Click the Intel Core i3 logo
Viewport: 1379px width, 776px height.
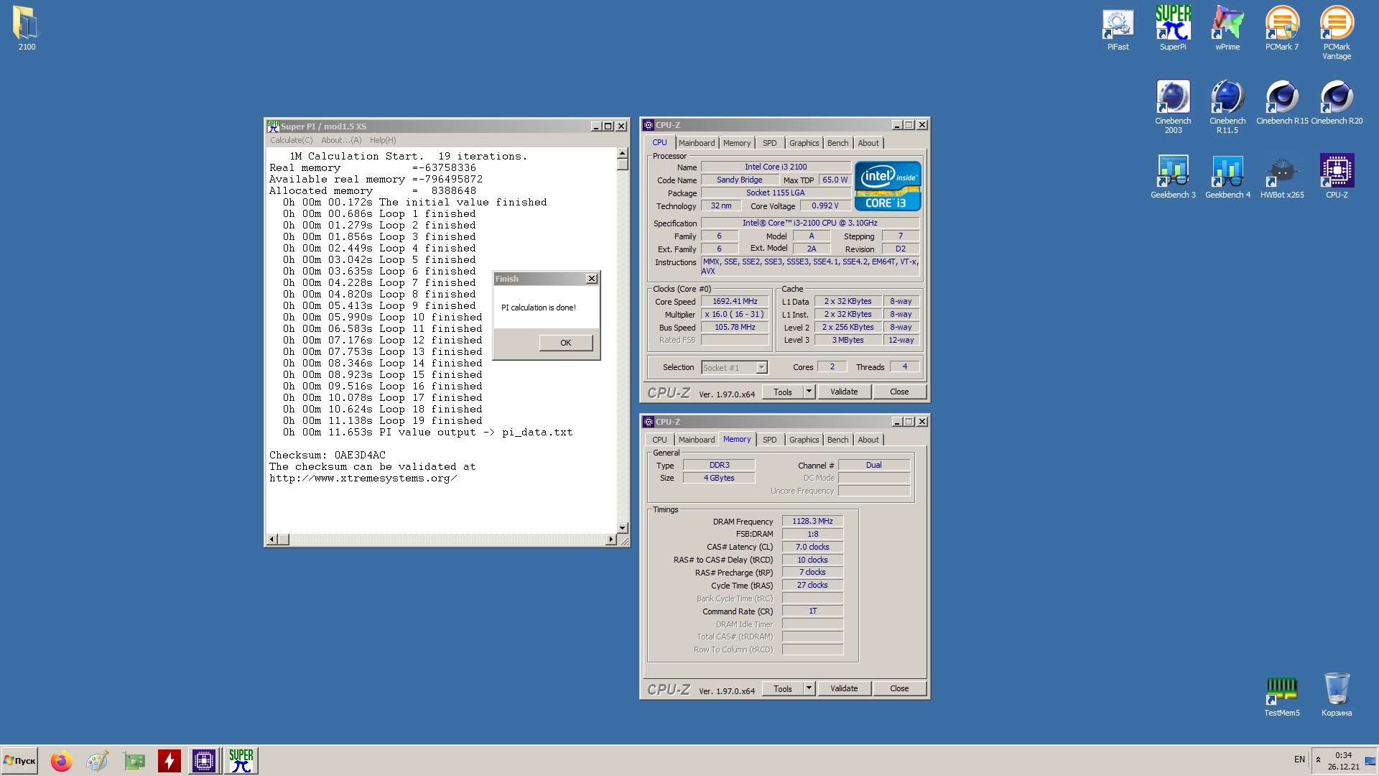point(888,186)
